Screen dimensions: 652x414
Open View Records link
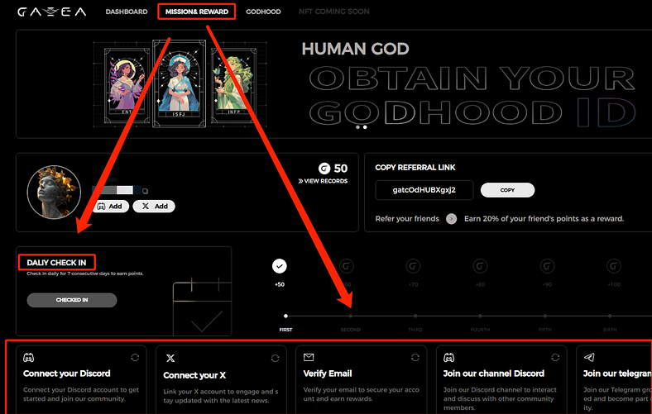tap(323, 181)
